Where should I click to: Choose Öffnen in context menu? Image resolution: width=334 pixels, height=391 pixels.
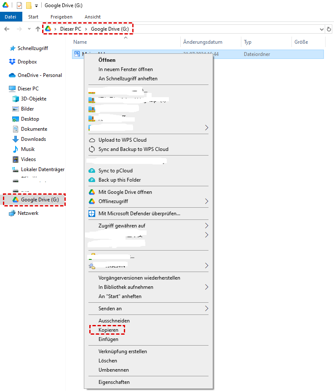point(107,60)
